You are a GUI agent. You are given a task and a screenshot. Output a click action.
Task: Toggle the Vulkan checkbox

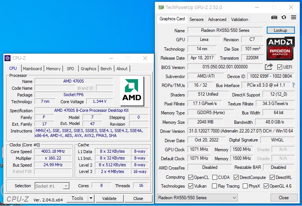191,186
